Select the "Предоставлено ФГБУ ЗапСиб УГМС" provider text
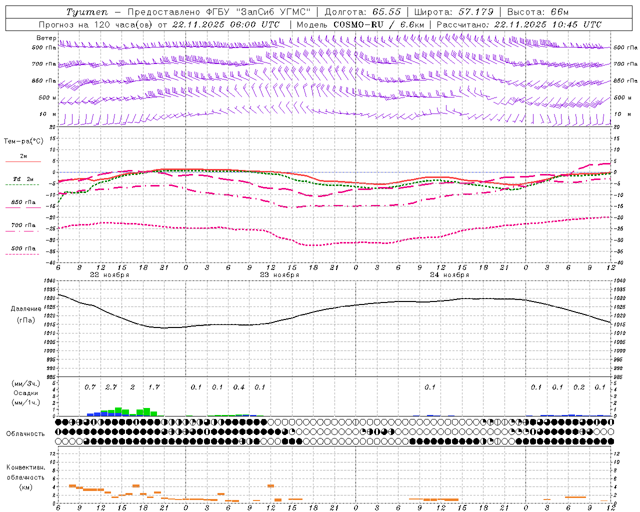 point(219,12)
